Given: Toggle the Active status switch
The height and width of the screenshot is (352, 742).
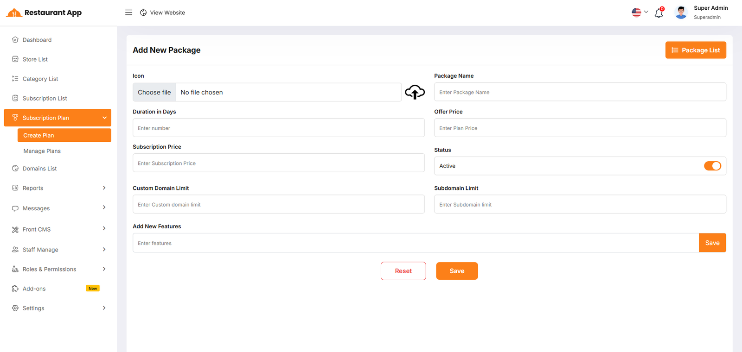Looking at the screenshot, I should point(712,166).
